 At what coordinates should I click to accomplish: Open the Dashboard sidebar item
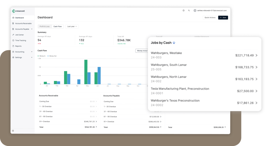pyautogui.click(x=23, y=18)
